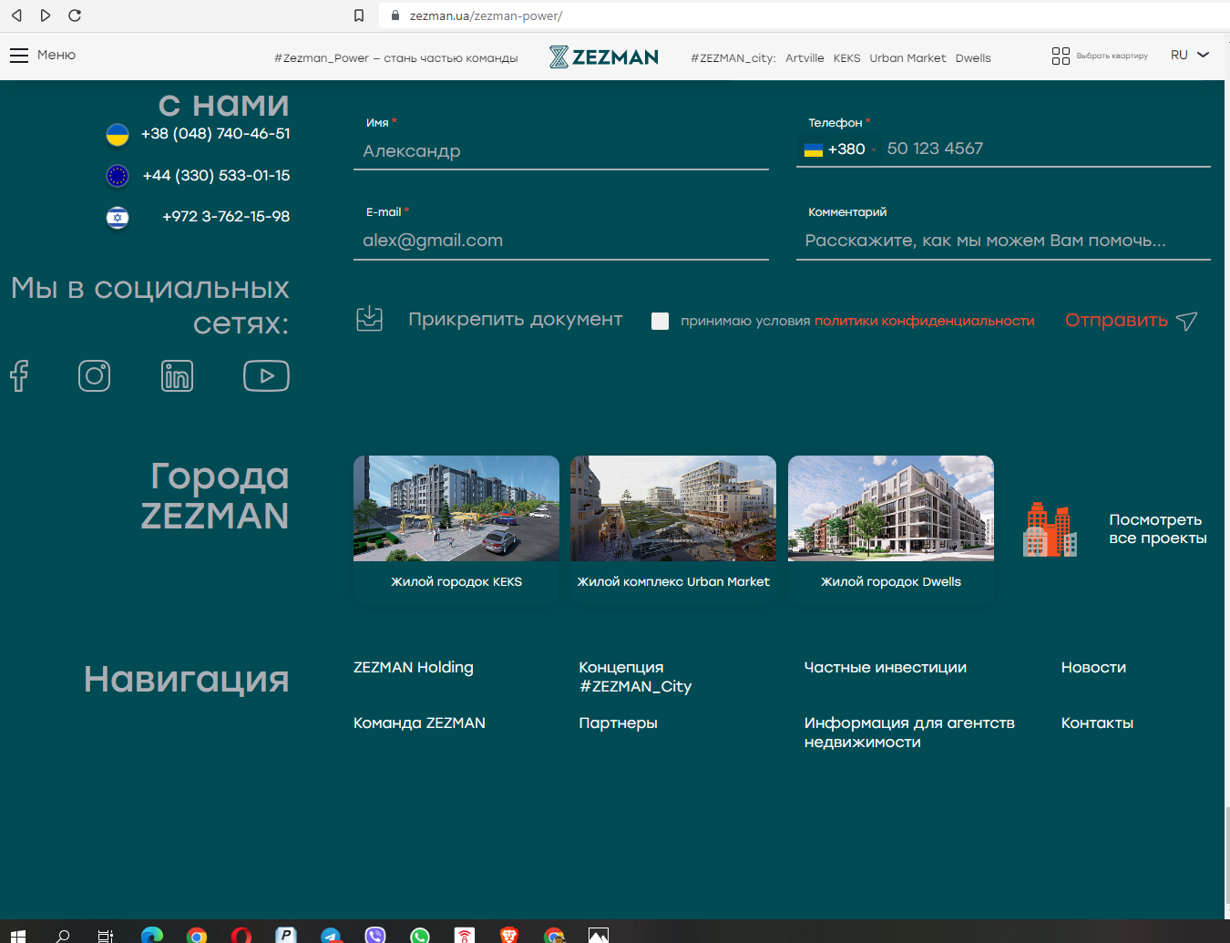1230x943 pixels.
Task: Call the +38 (048) 740-46-51 number
Action: [x=216, y=134]
